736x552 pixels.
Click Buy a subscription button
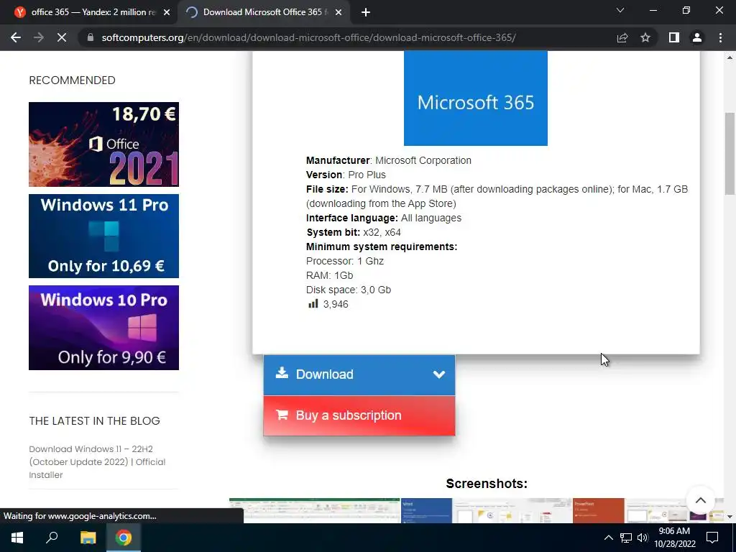click(359, 415)
